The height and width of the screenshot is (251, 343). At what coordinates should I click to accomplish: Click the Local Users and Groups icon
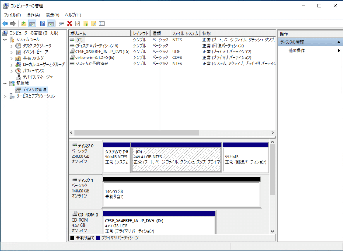pos(18,65)
